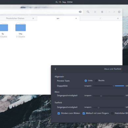The image size is (128, 128).
Task: Toggle Bildlauf mit zwei Fingern checkbox
Action: (x=84, y=113)
